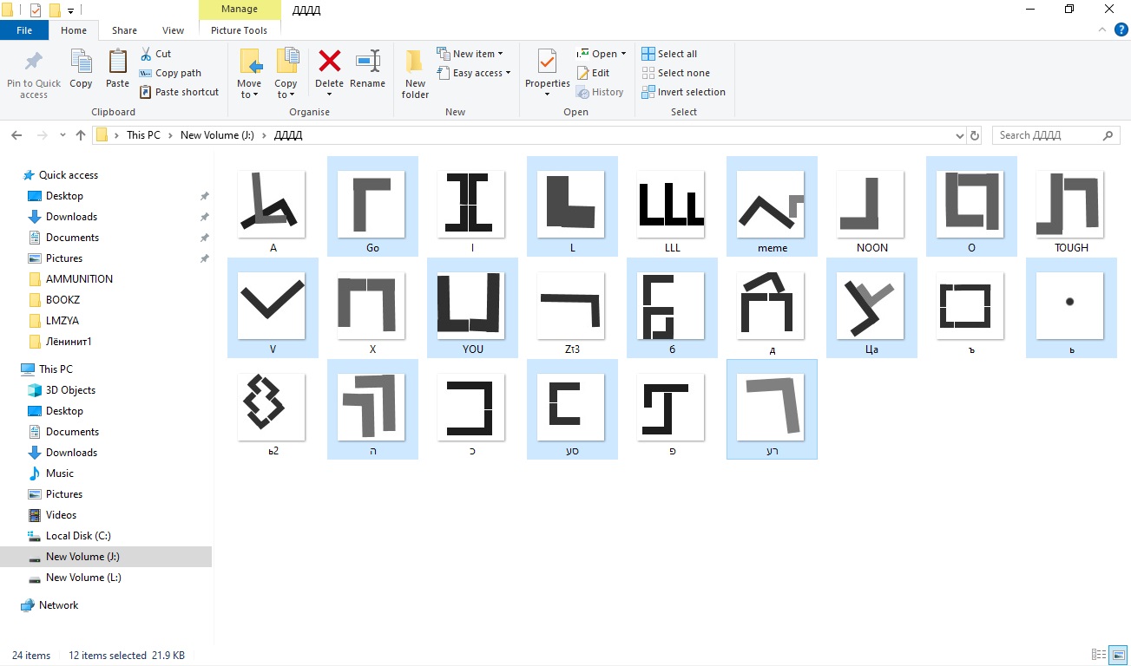Click the Search ДДДД input field
The width and height of the screenshot is (1131, 666).
[1048, 135]
